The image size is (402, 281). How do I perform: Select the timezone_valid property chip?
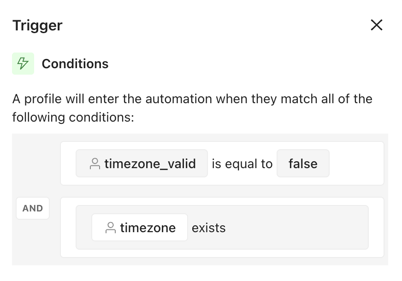tap(142, 164)
